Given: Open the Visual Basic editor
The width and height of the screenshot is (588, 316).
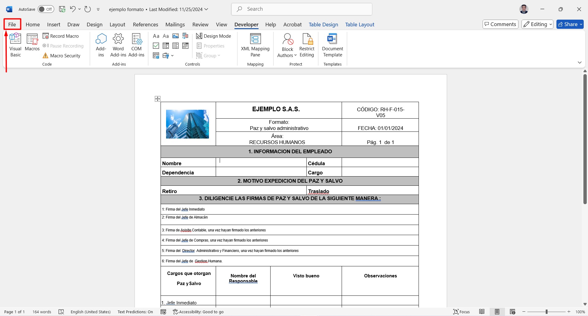Looking at the screenshot, I should (x=15, y=45).
